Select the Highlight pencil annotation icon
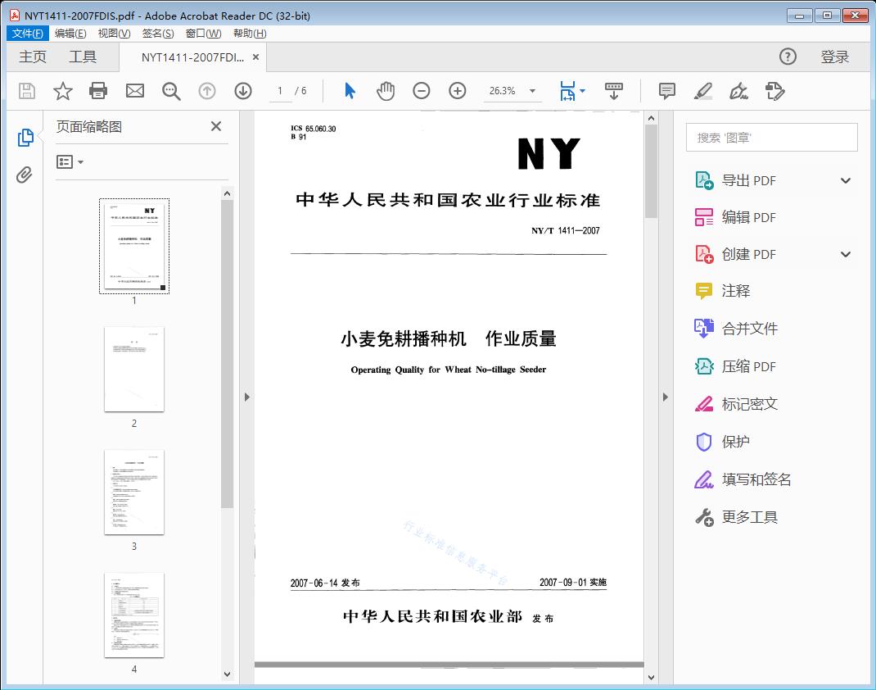 click(x=703, y=91)
